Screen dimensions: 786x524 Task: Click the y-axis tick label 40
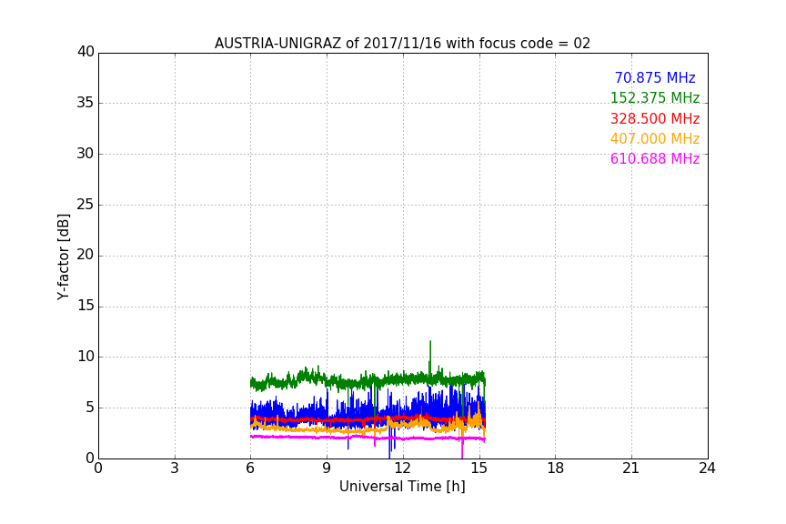click(x=86, y=52)
